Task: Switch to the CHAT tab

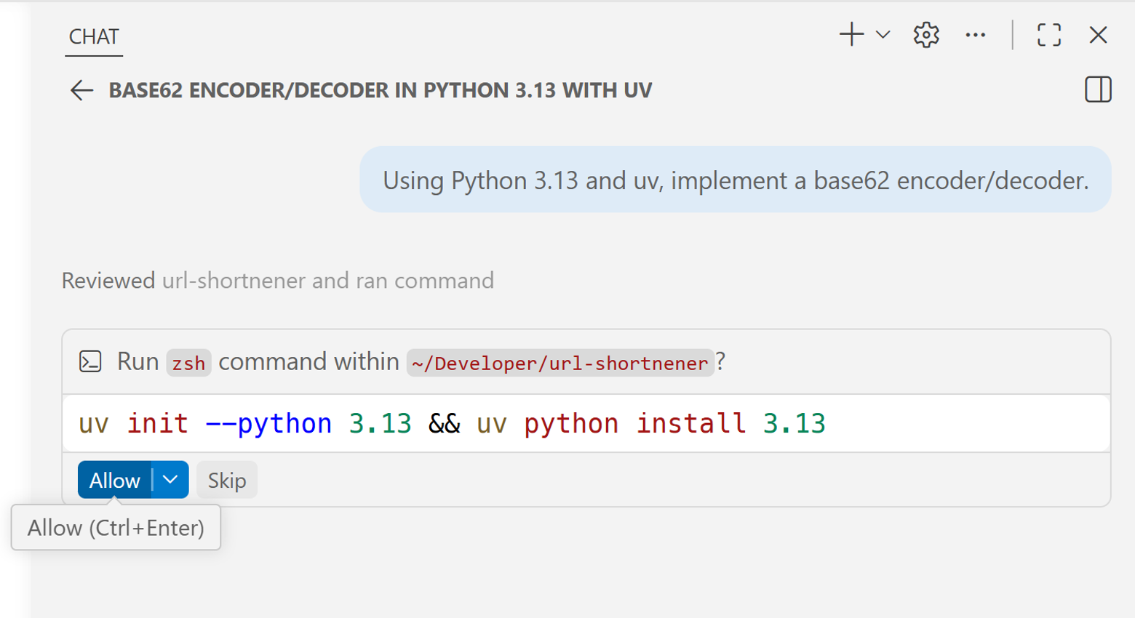Action: coord(93,37)
